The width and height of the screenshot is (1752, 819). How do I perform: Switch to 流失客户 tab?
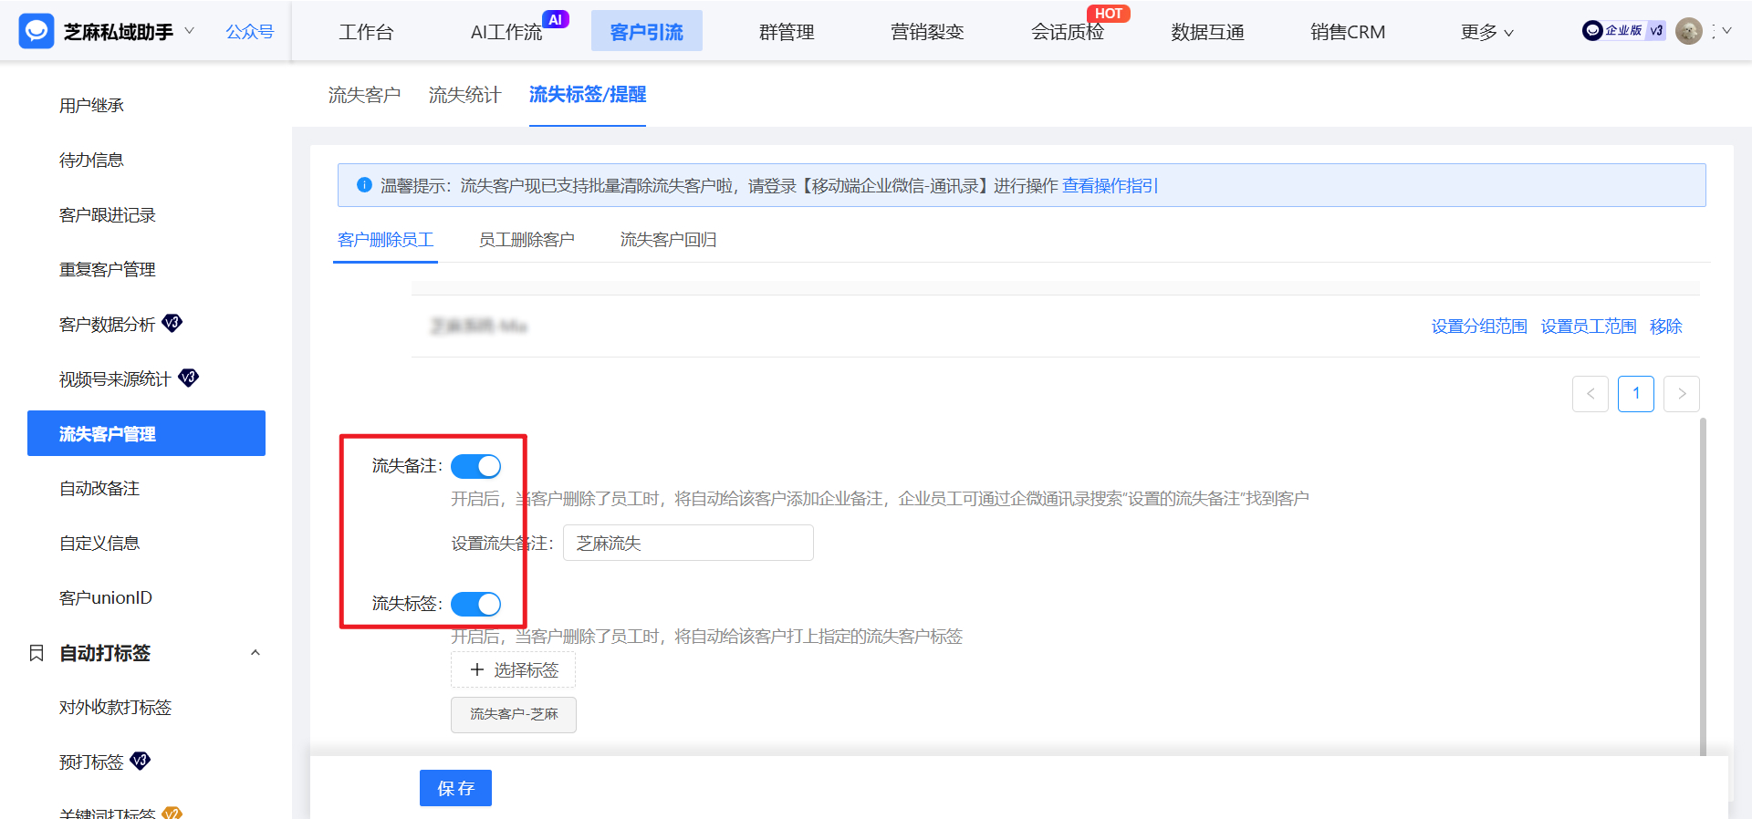(x=364, y=95)
